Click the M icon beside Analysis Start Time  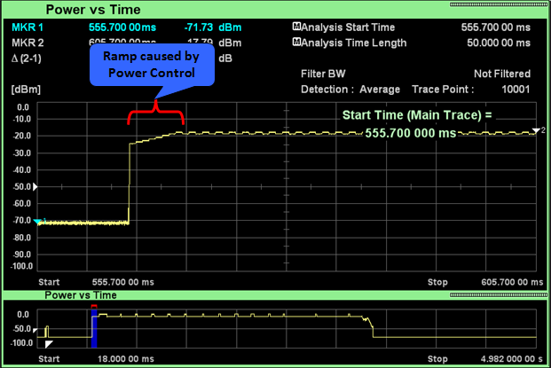295,27
